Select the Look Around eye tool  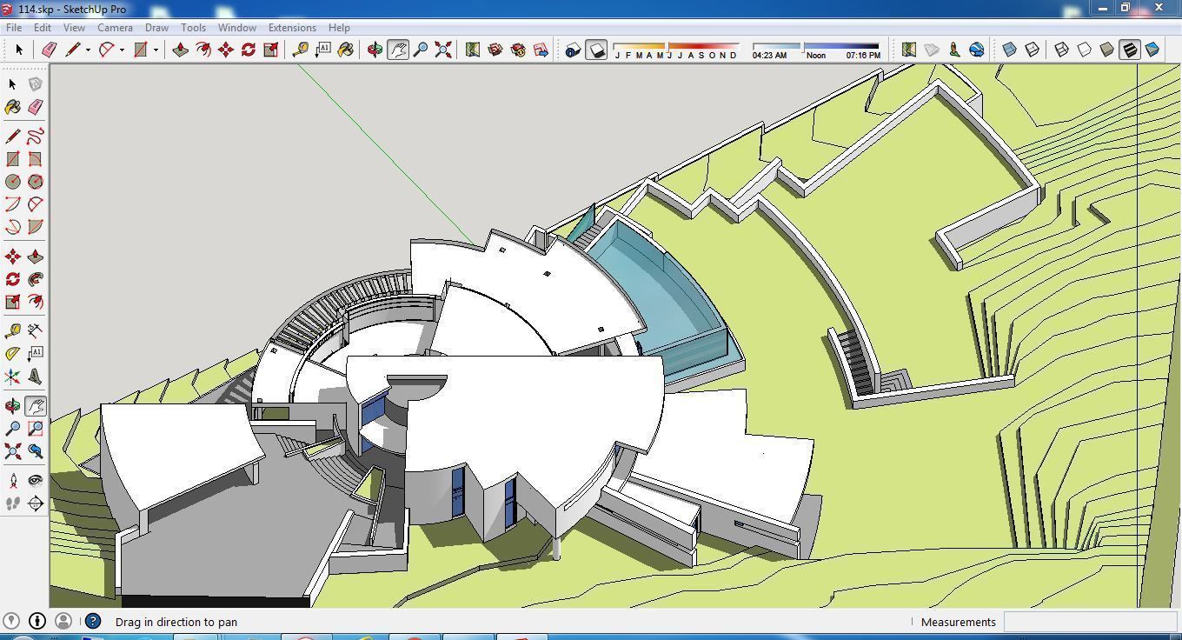point(36,481)
